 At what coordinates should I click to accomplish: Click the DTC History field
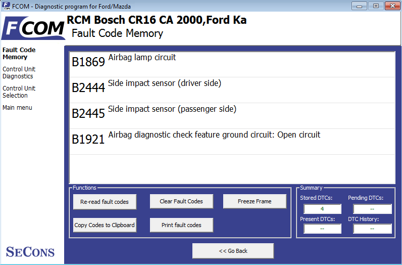[x=372, y=229]
